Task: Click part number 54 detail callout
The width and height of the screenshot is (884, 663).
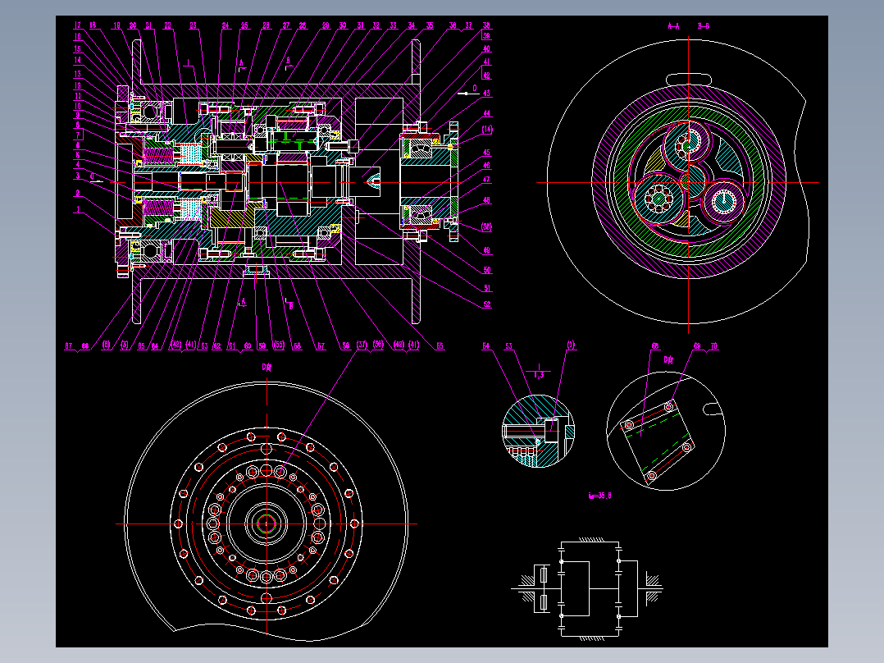Action: click(486, 346)
